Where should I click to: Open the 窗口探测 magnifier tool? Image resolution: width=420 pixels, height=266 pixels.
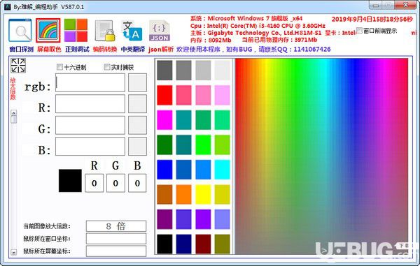(x=20, y=30)
